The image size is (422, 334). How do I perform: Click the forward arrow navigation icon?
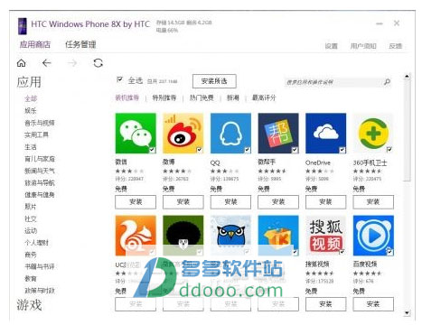coord(72,63)
